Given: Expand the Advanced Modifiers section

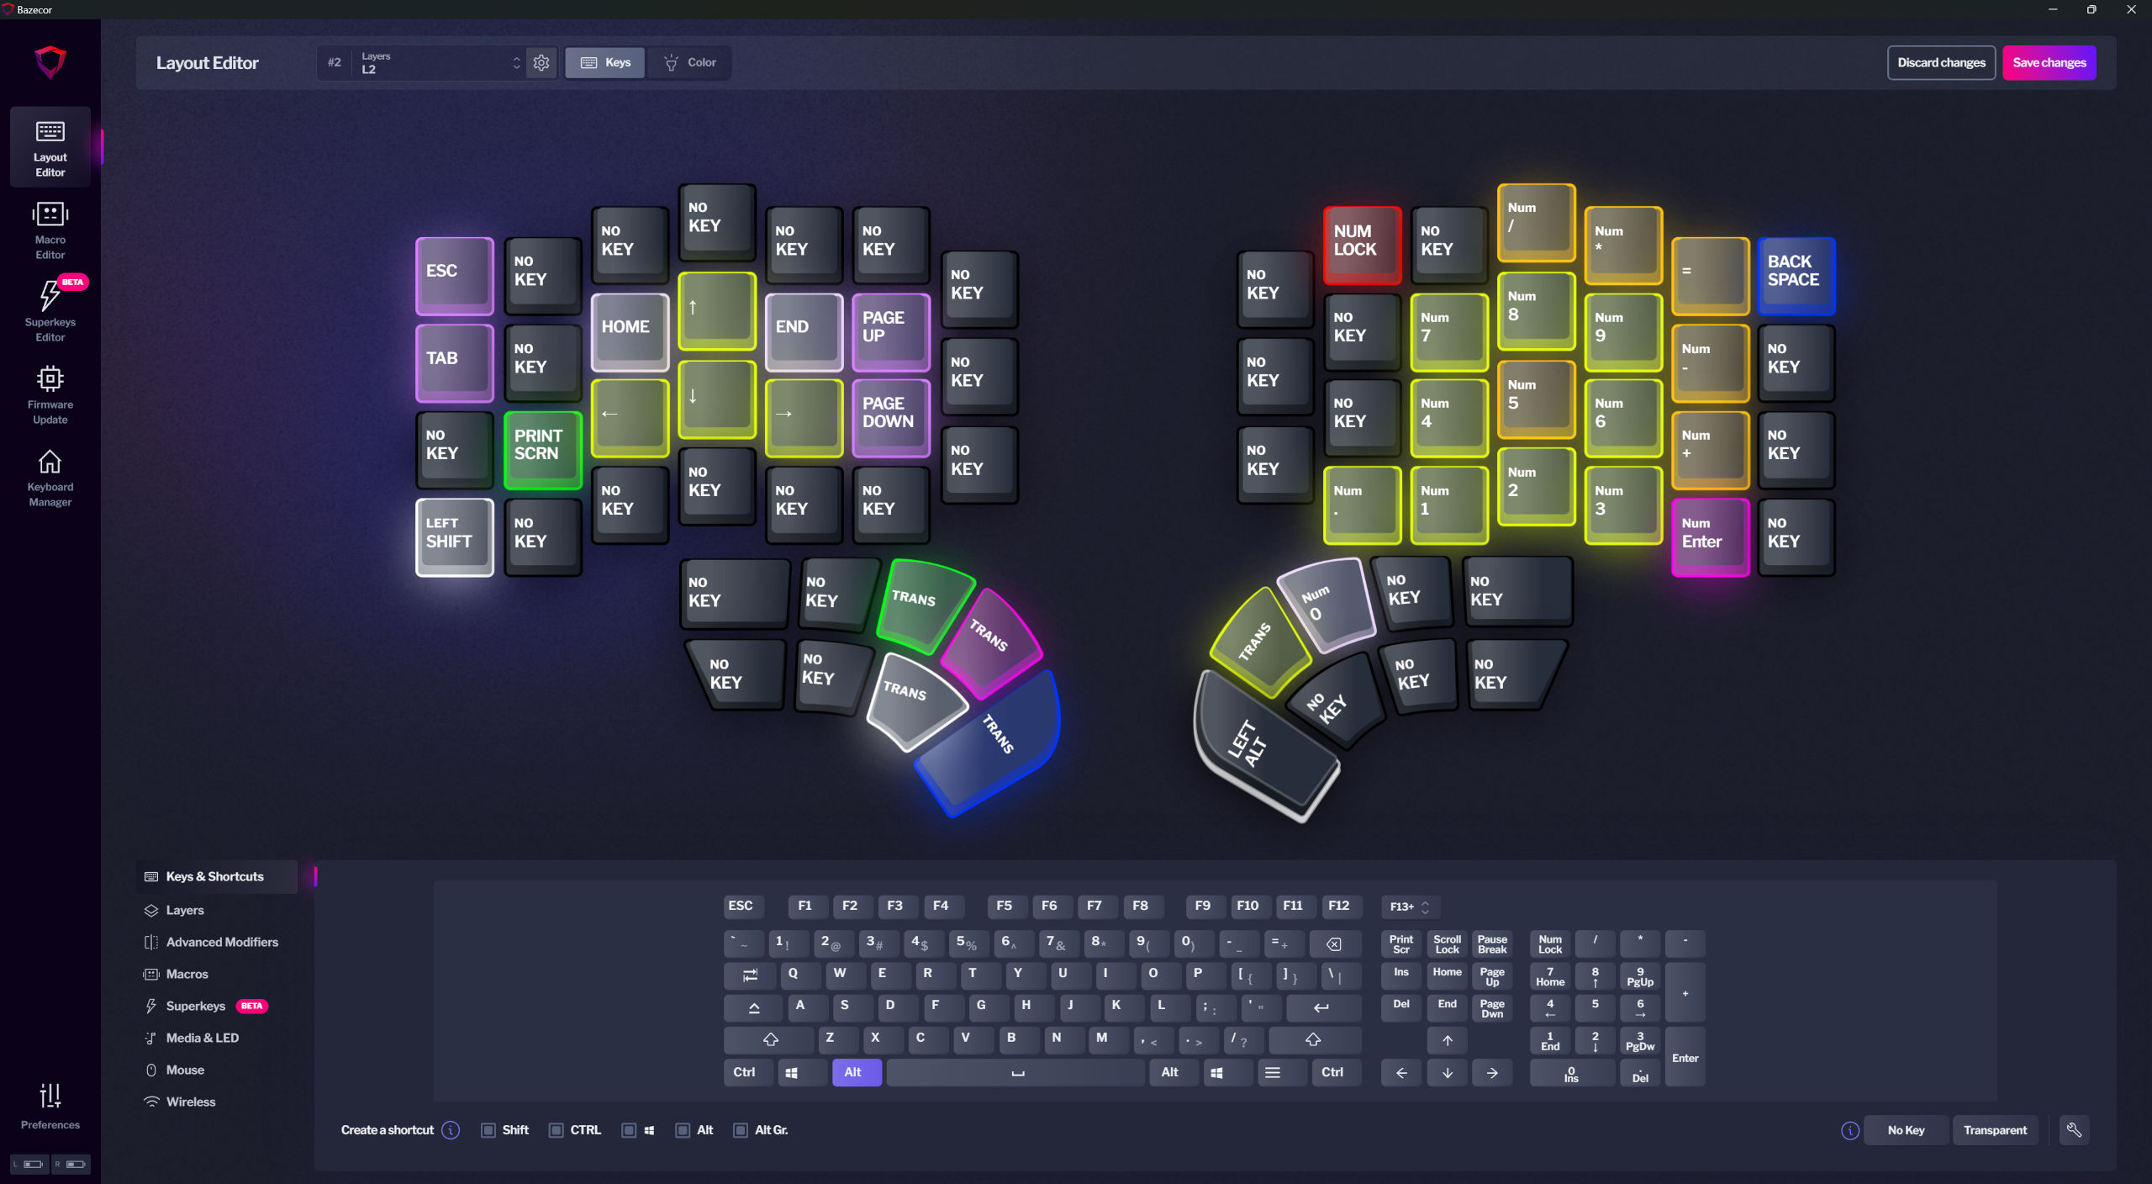Looking at the screenshot, I should [221, 940].
